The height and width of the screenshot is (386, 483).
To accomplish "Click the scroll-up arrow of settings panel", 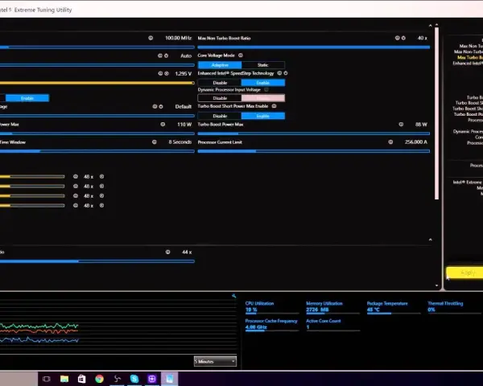I will (436, 25).
